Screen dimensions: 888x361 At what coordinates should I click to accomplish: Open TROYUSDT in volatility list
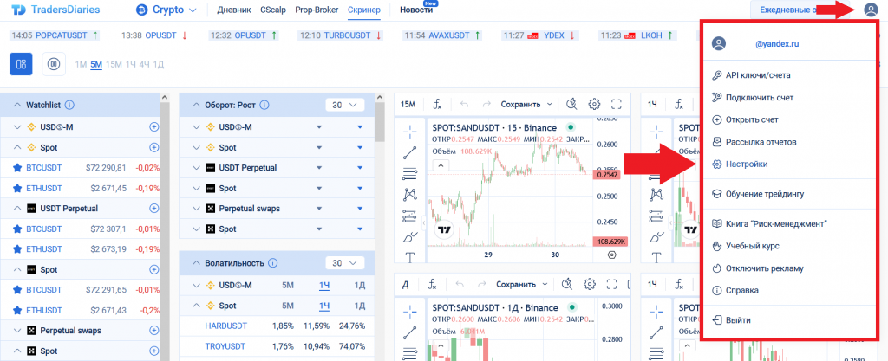click(x=226, y=346)
